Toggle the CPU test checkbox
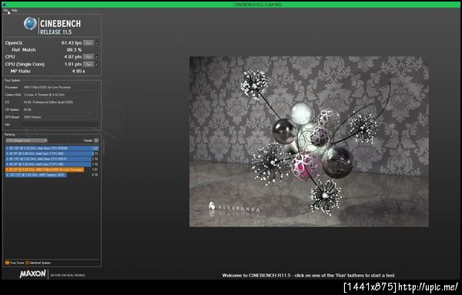The width and height of the screenshot is (462, 295). coord(97,56)
